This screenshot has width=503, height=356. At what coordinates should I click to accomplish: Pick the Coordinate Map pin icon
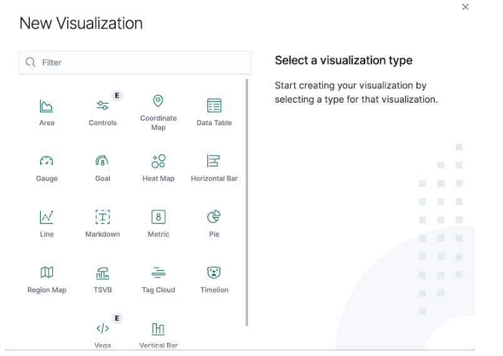click(x=158, y=101)
